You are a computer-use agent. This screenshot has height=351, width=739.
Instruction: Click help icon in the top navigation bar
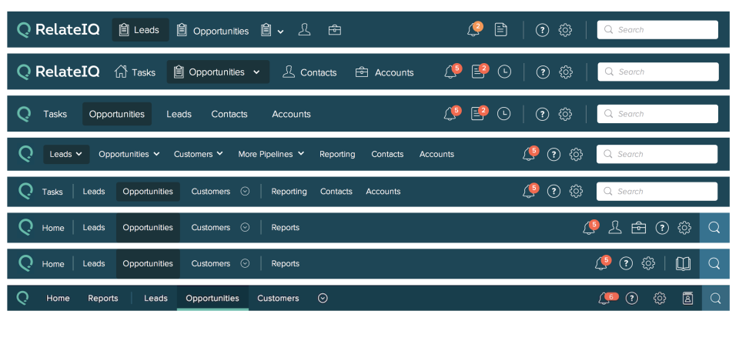pyautogui.click(x=543, y=30)
